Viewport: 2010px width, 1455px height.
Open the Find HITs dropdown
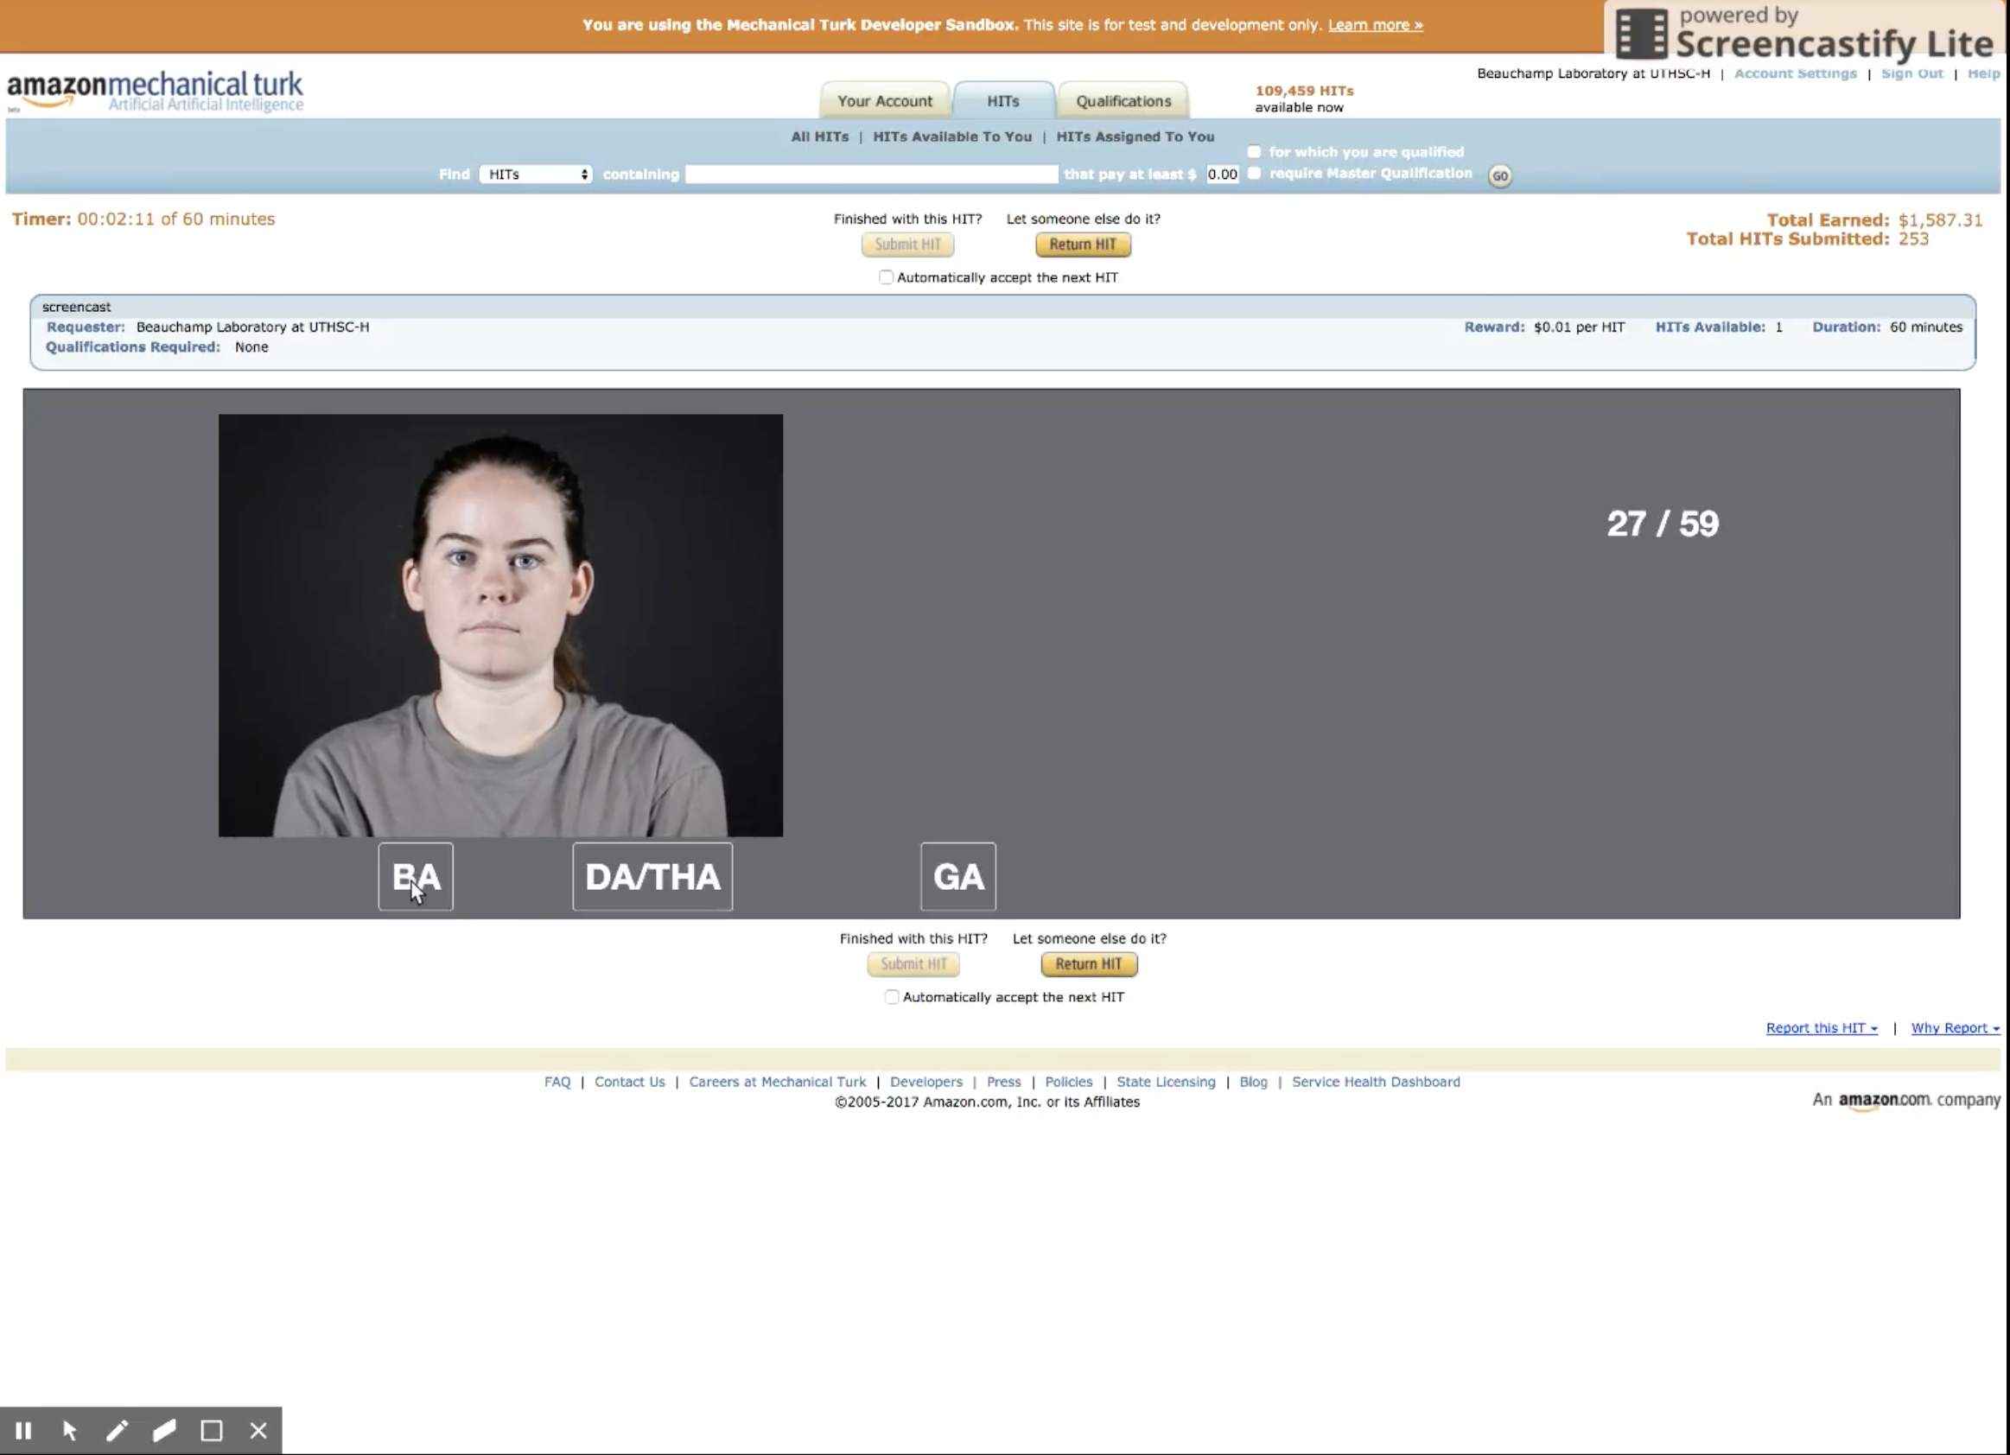pyautogui.click(x=537, y=175)
